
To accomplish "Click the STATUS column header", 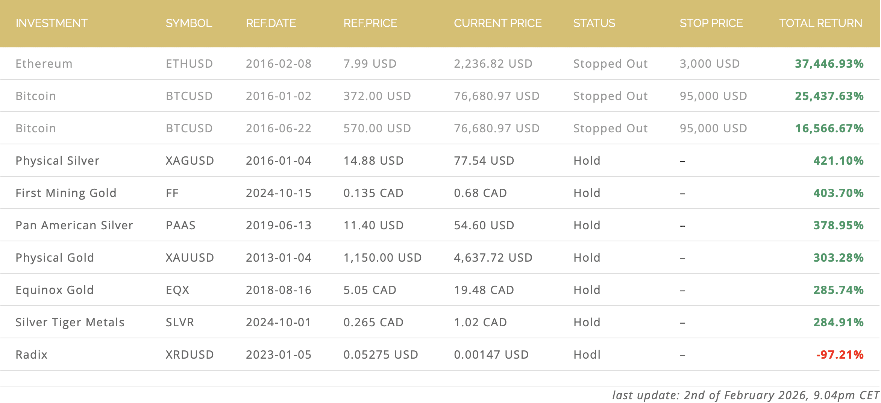I will (594, 23).
